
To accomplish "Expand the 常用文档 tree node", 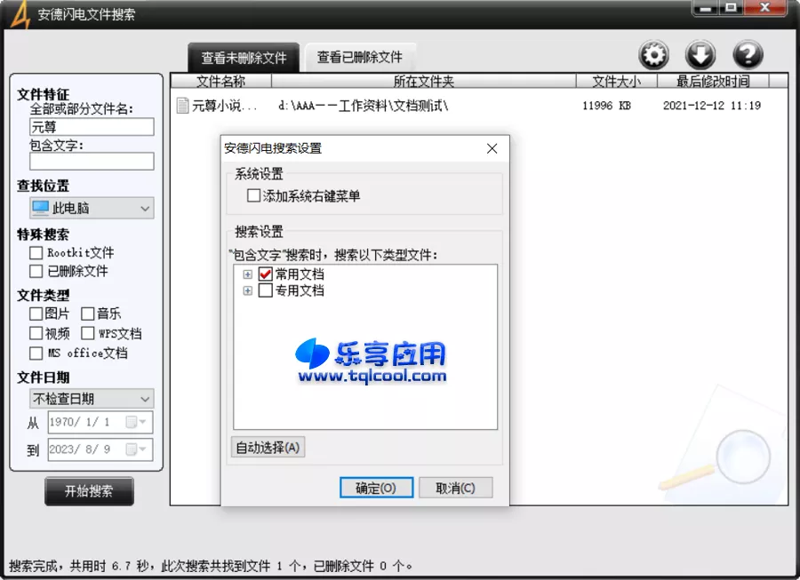I will tap(248, 275).
